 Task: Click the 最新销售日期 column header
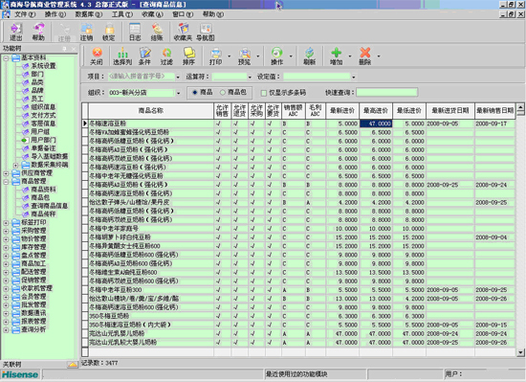click(x=494, y=111)
